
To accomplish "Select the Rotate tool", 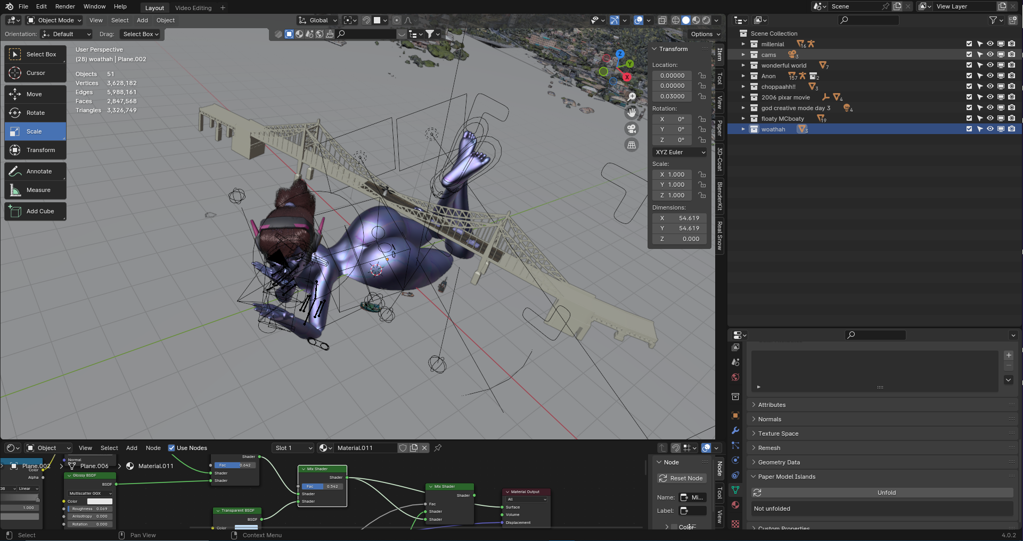I will click(35, 113).
